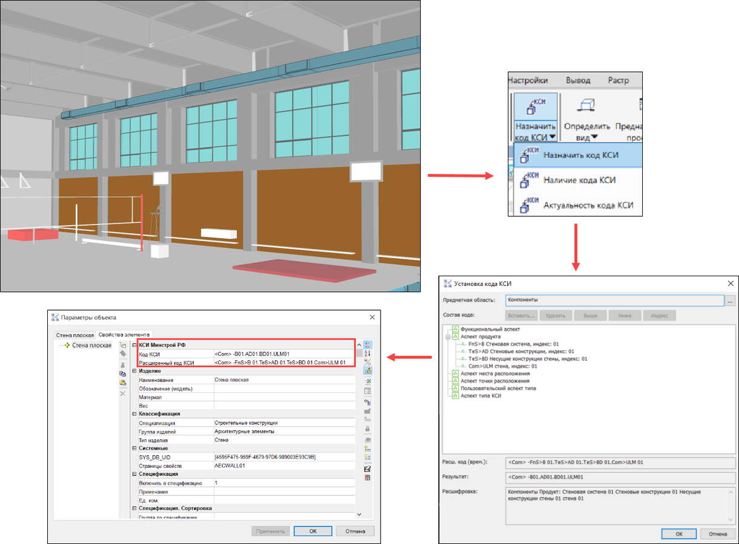
Task: Click the lock icon in right toolbar
Action: (x=367, y=429)
